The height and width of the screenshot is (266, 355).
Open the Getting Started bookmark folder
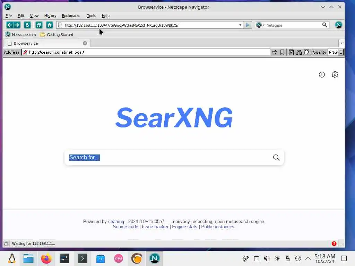57,35
